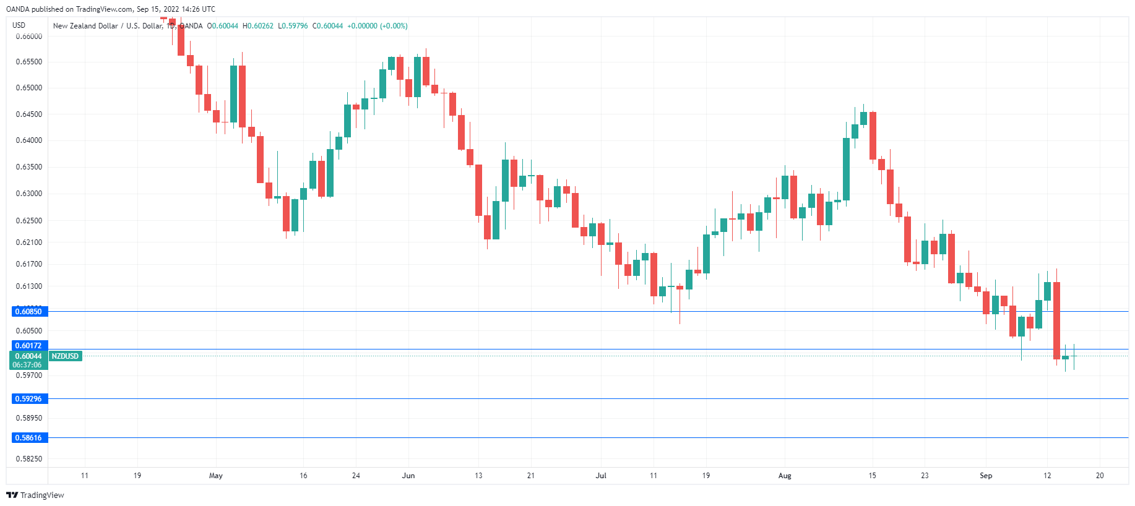Click the 0.59700 price axis label
The height and width of the screenshot is (506, 1135).
pyautogui.click(x=29, y=375)
